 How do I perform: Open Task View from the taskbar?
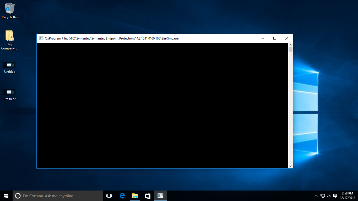click(109, 196)
